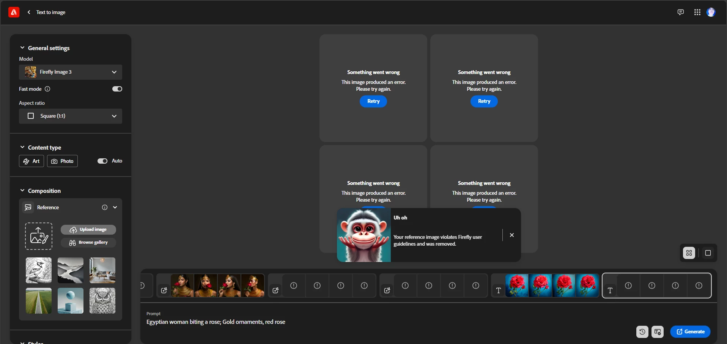Open last Egyptian woman history thumbnail
Screen dimensions: 727x344
(x=253, y=286)
